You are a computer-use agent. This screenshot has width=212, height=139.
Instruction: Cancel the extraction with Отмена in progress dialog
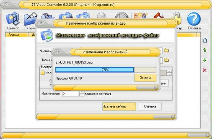[145, 78]
